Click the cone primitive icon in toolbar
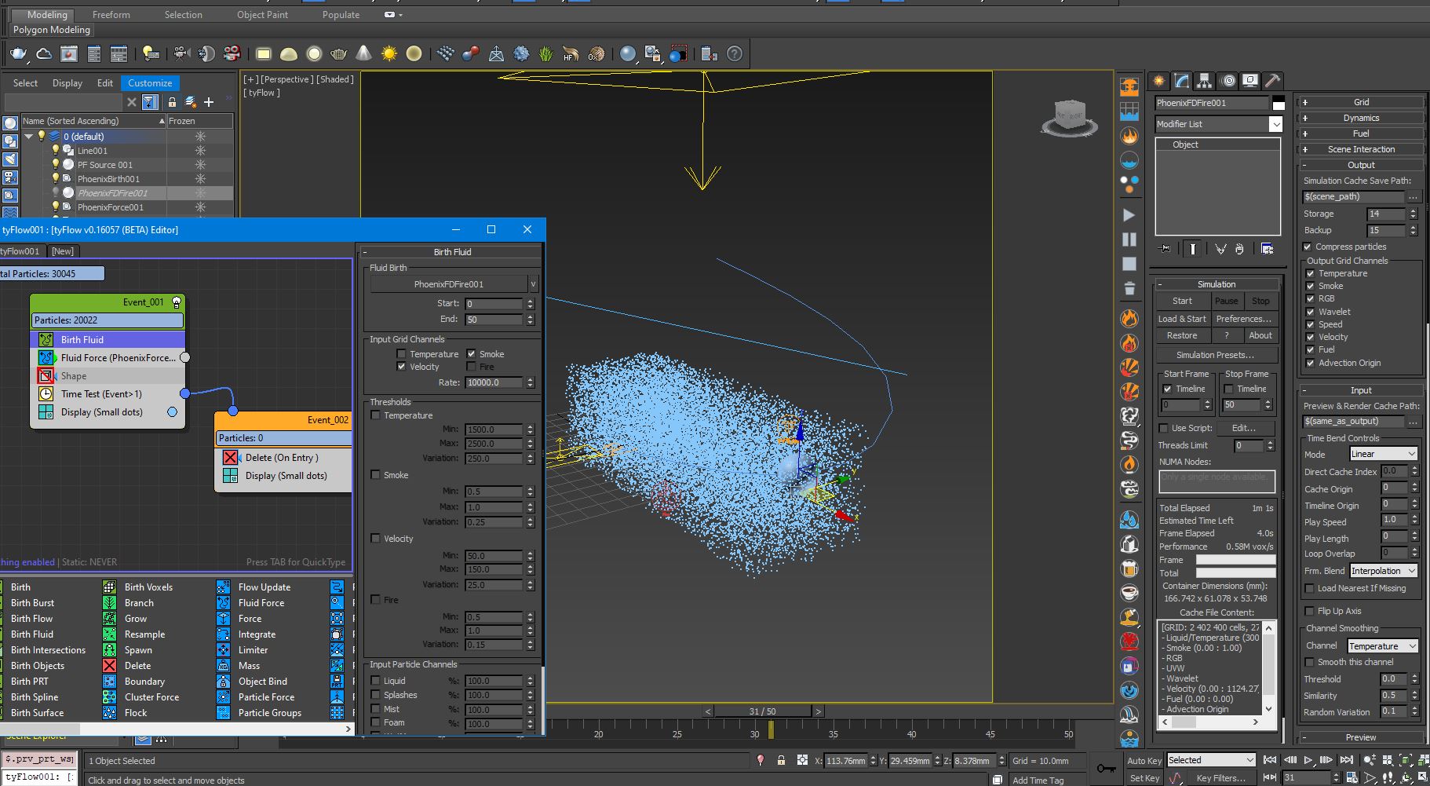1430x786 pixels. (363, 53)
